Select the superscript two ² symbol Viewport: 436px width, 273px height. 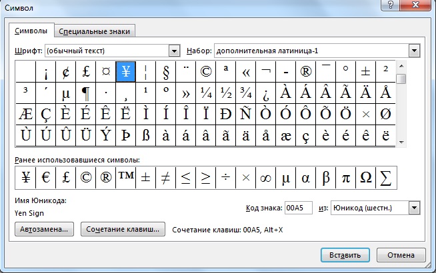386,72
